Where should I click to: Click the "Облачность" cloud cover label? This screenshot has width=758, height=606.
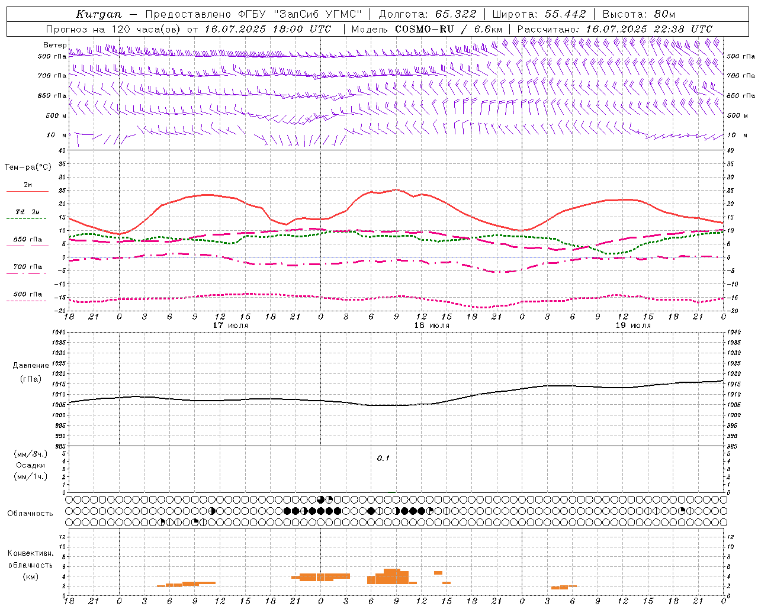pyautogui.click(x=30, y=514)
